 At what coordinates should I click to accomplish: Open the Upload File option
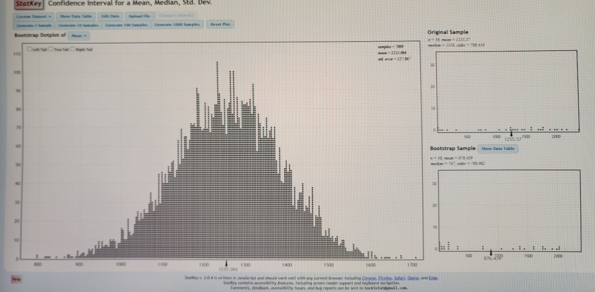tap(139, 16)
